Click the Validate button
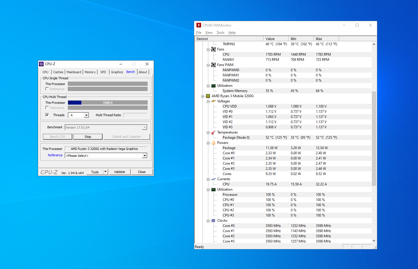Screen dimensions: 418x269 [x=119, y=172]
